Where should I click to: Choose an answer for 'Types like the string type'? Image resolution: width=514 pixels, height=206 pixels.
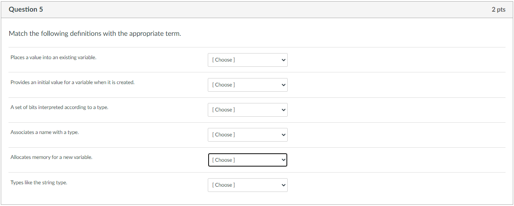pos(247,185)
